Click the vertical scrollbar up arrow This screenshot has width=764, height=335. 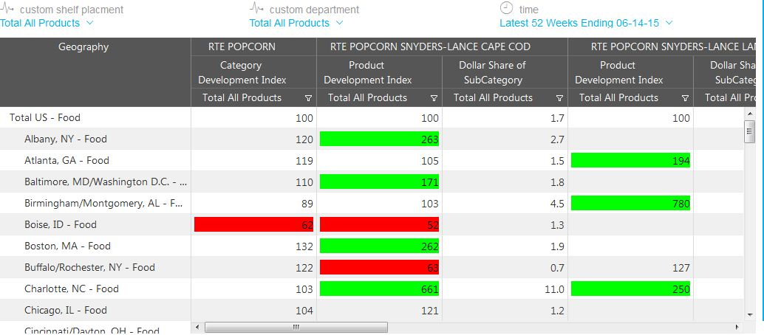coord(750,114)
